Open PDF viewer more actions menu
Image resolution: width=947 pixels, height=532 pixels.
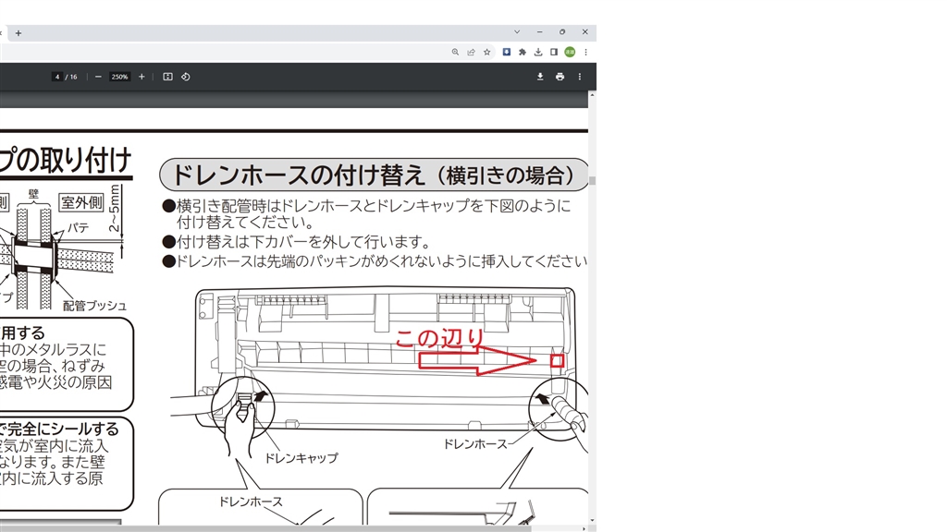pyautogui.click(x=580, y=77)
